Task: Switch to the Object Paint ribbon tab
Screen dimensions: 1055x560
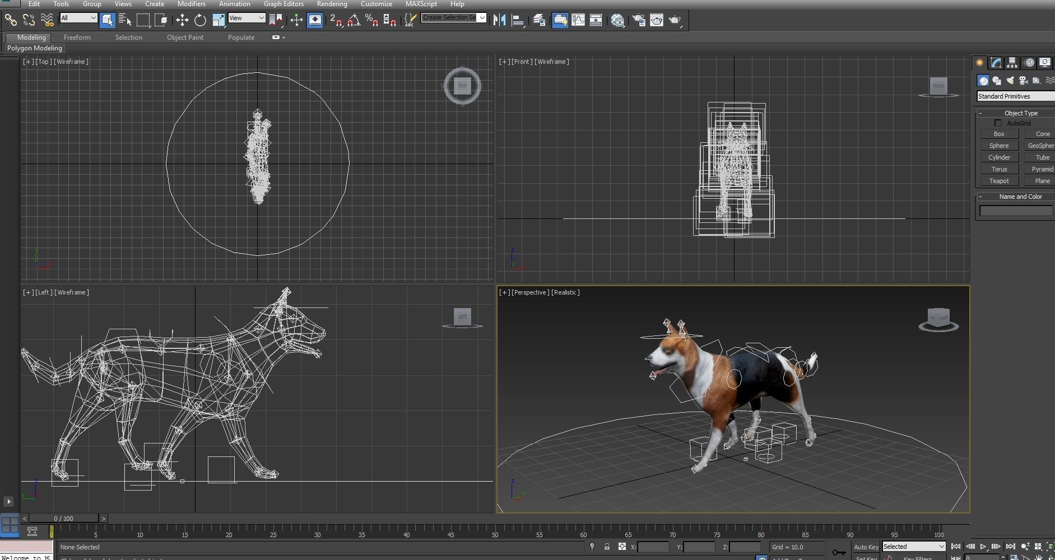Action: (185, 38)
